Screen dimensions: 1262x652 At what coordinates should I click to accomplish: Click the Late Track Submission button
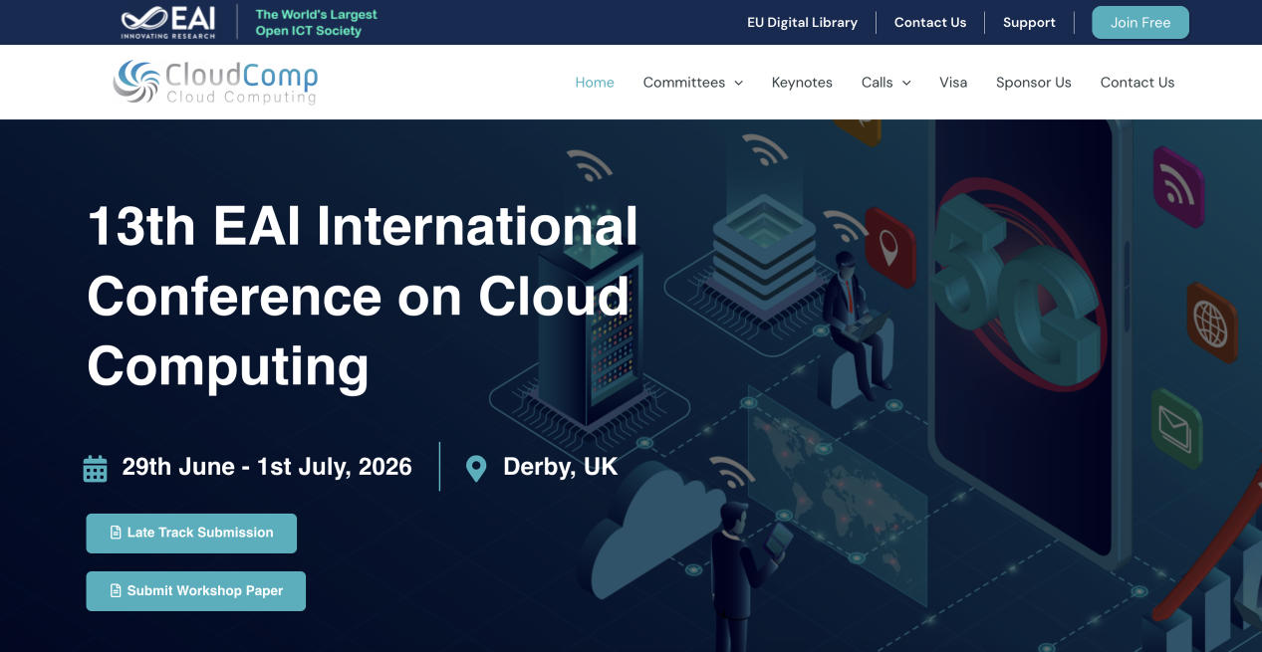[x=191, y=534]
